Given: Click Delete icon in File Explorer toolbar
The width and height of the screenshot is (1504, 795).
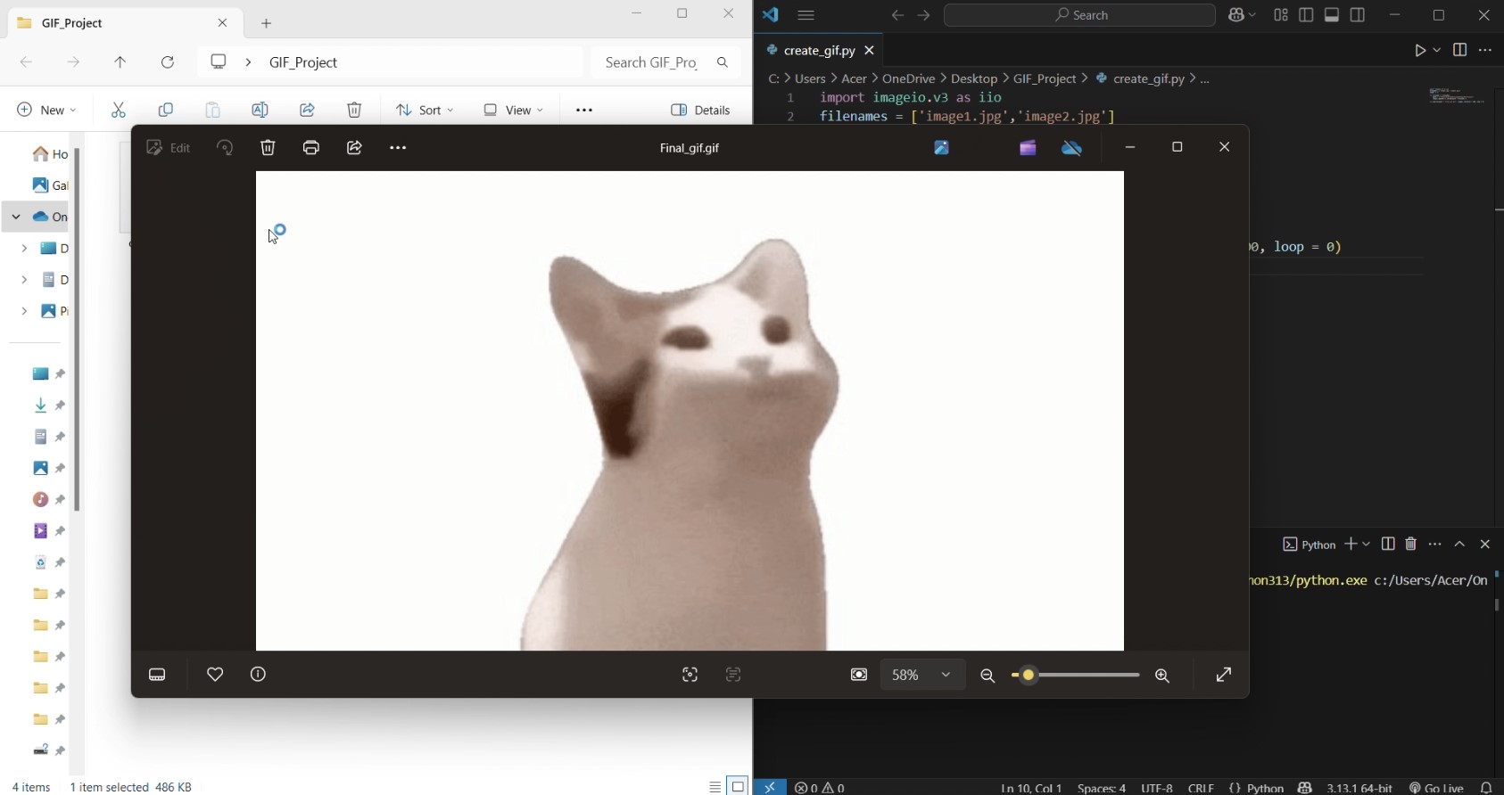Looking at the screenshot, I should tap(354, 110).
